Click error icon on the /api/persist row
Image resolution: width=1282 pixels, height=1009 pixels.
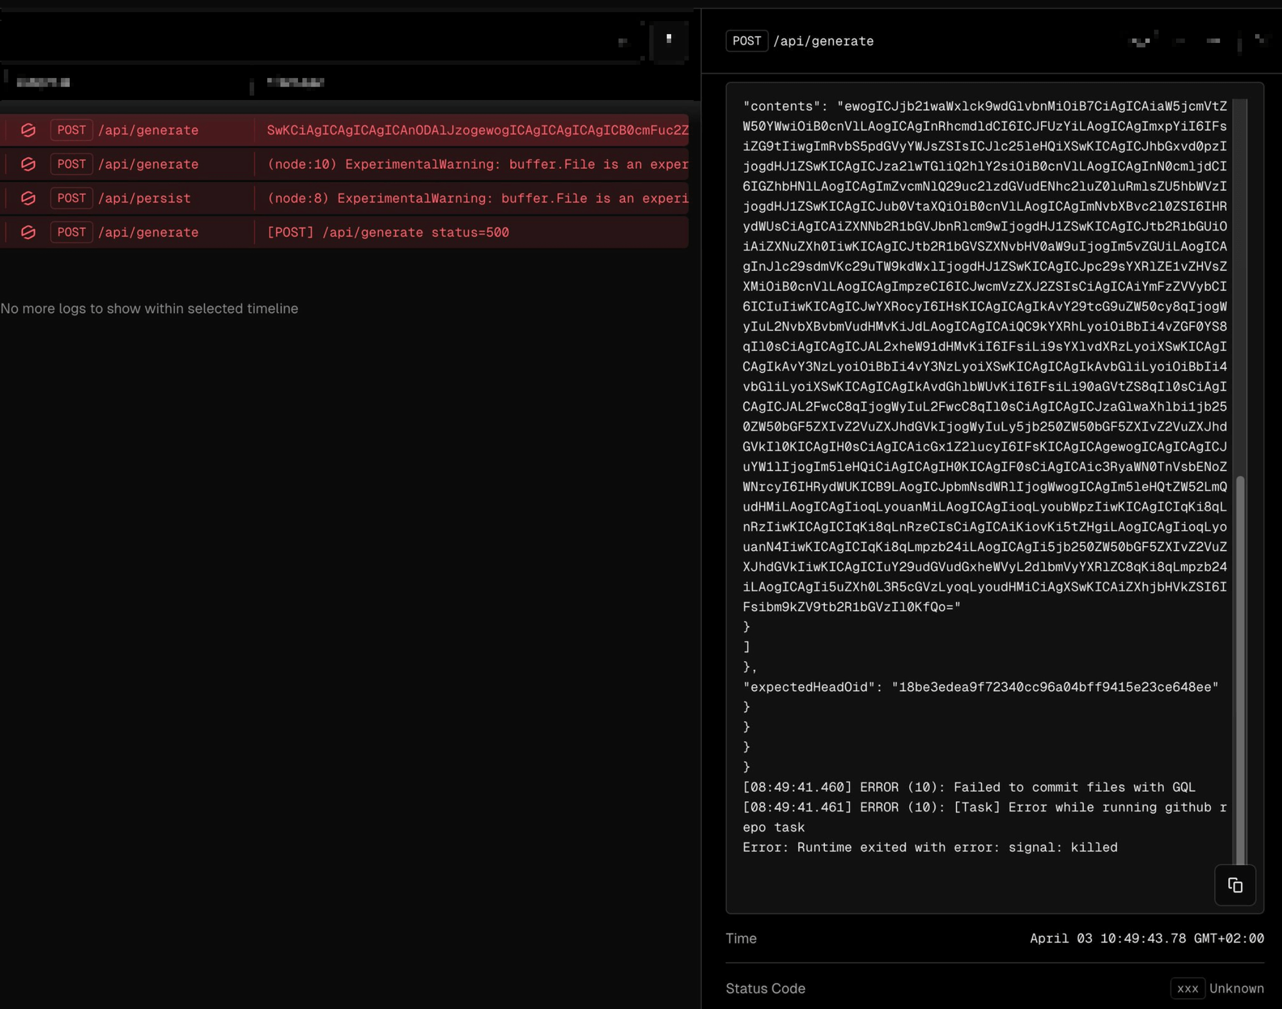tap(28, 198)
